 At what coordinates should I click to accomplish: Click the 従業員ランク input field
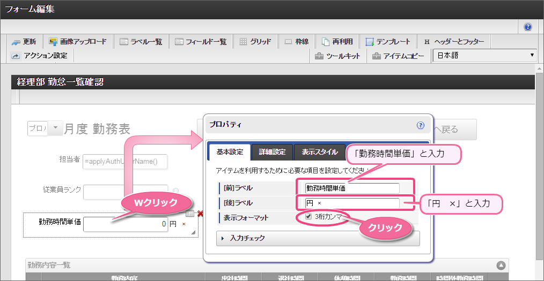coord(125,192)
